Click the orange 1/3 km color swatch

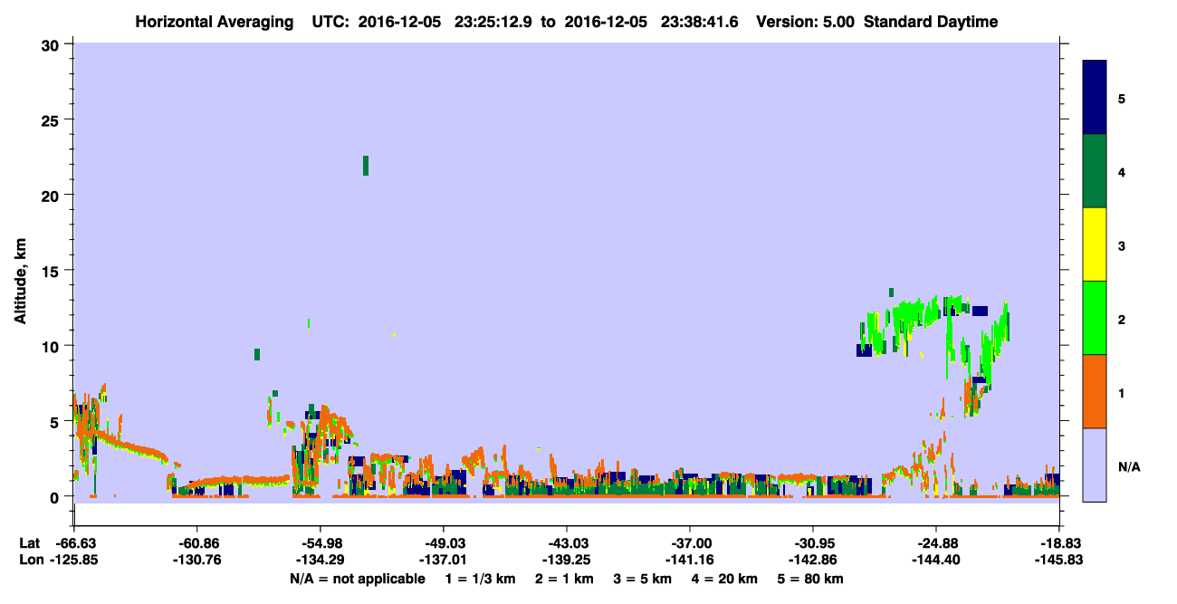[1095, 391]
